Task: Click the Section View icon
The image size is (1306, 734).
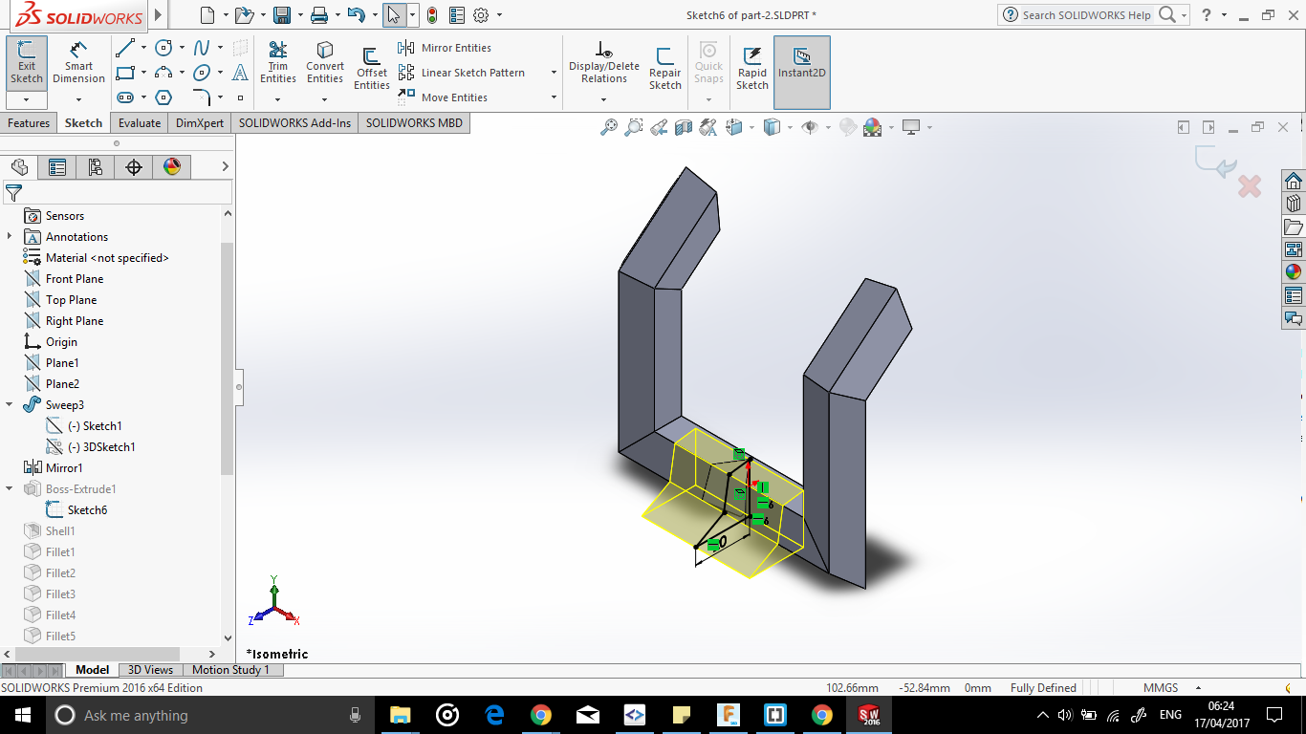Action: (683, 127)
